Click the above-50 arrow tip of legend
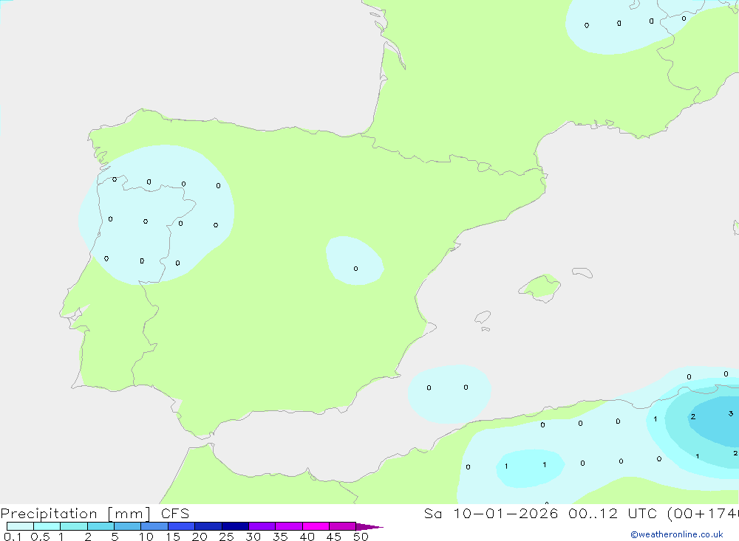The image size is (739, 541). click(x=369, y=527)
